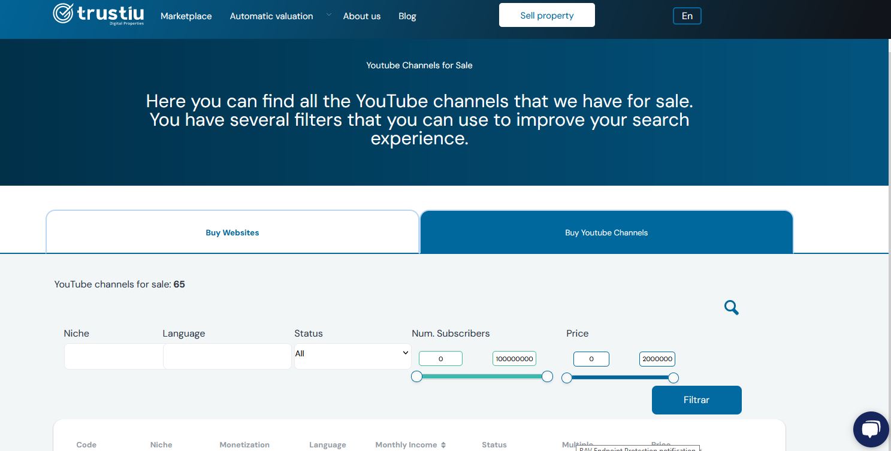Click the left price slider handle

[x=567, y=378]
